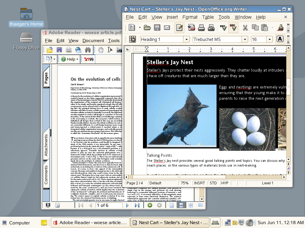This screenshot has width=305, height=228.
Task: Click the Page Preview icon in Writer
Action: point(211,28)
